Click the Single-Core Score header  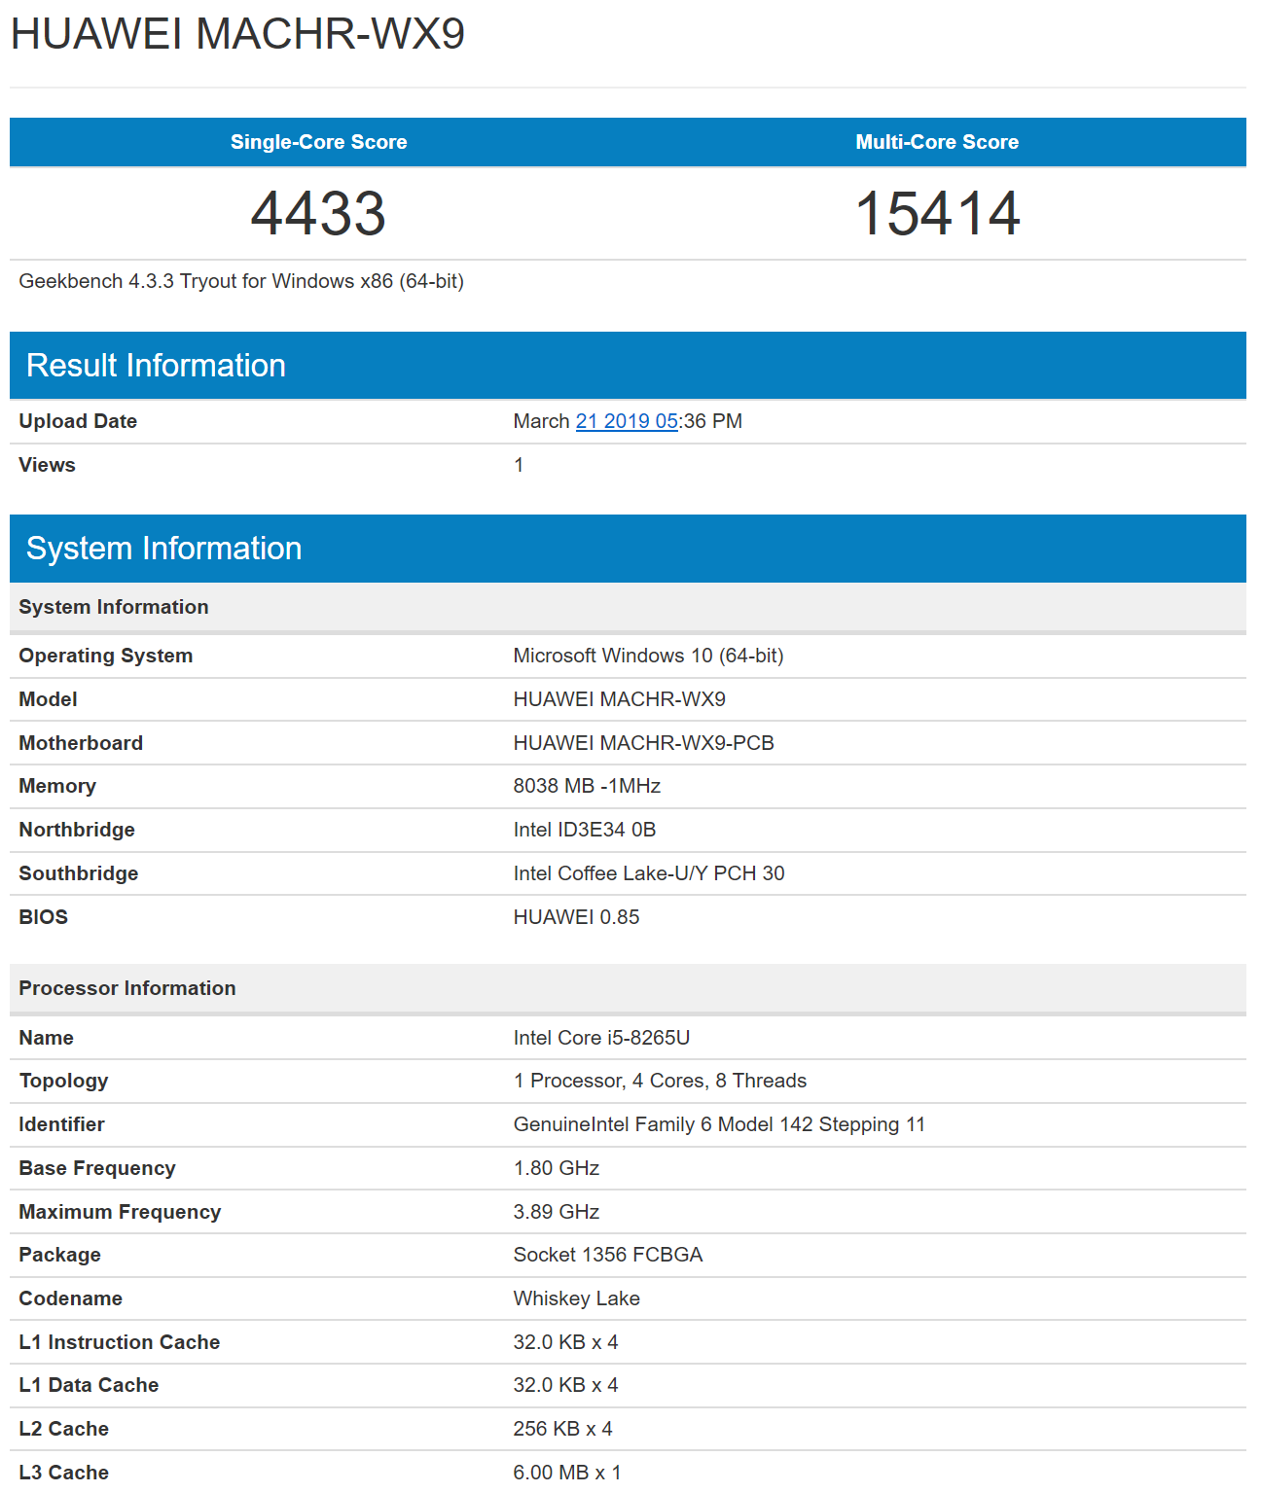[x=318, y=142]
